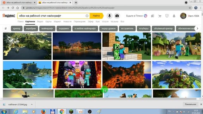Image resolution: width=203 pixels, height=114 pixels.
Task: Select the эндер дракон chip
Action: click(x=108, y=28)
